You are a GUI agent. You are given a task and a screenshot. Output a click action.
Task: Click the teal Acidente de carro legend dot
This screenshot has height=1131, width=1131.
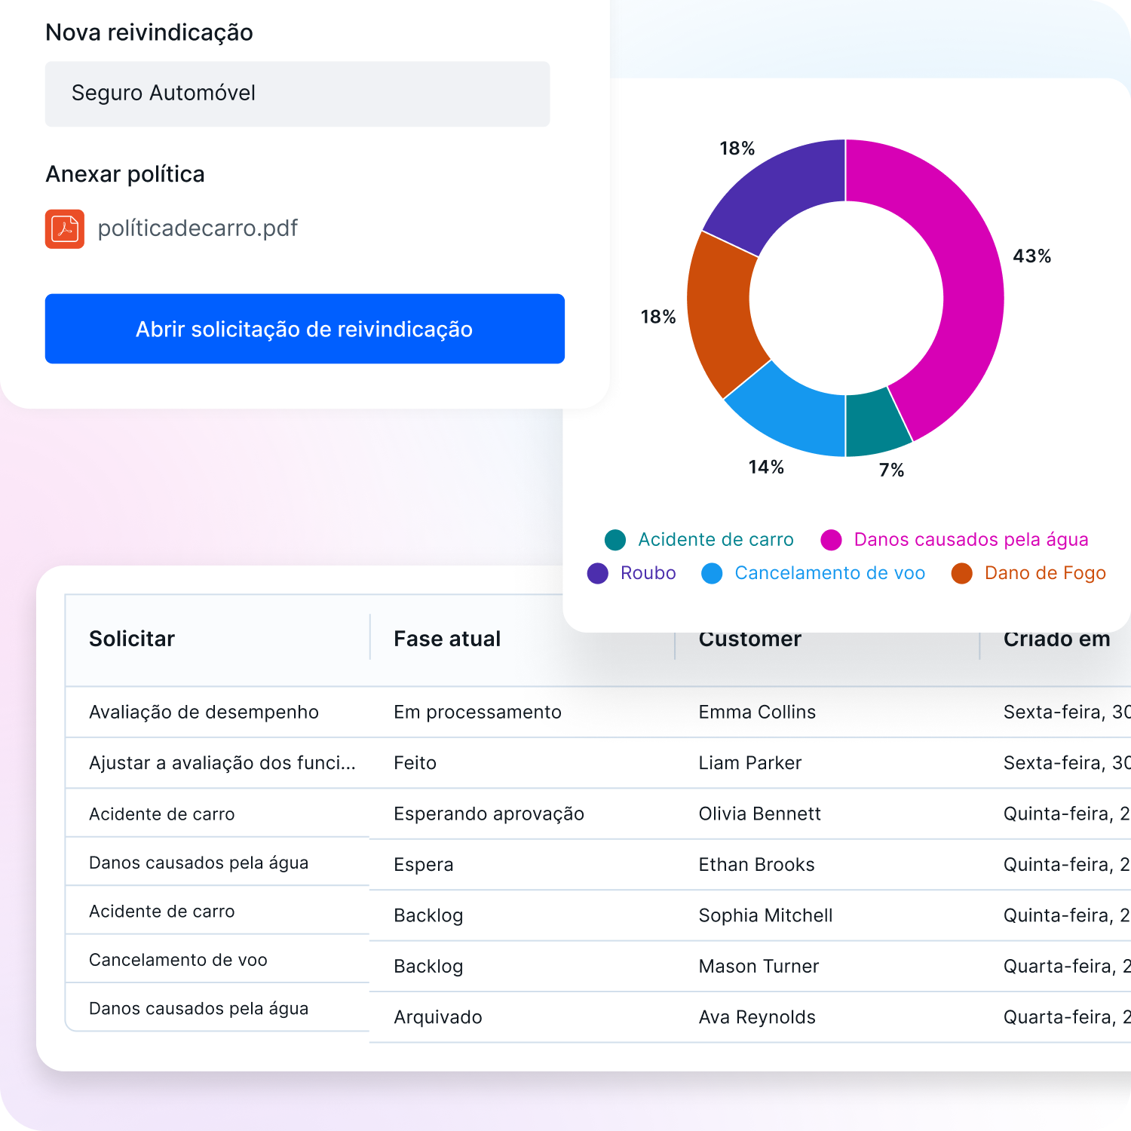pos(615,540)
